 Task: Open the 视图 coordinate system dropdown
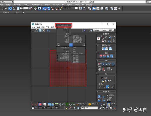coord(24,8)
